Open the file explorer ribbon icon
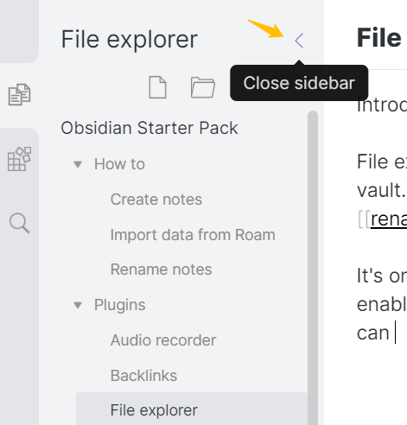407x425 pixels. tap(19, 94)
